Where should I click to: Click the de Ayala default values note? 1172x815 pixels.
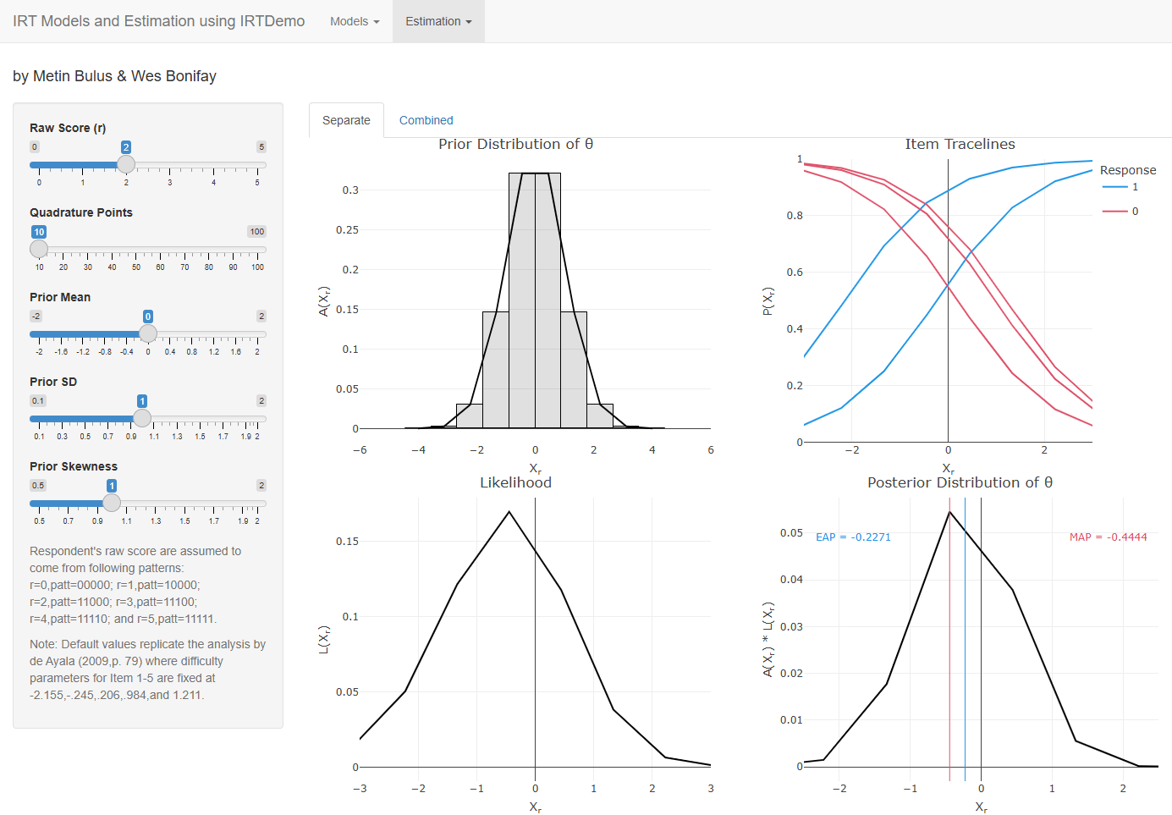pyautogui.click(x=147, y=669)
